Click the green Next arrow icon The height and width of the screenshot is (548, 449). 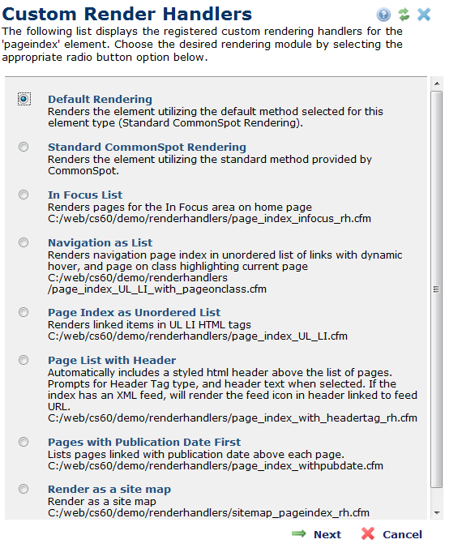tap(299, 533)
